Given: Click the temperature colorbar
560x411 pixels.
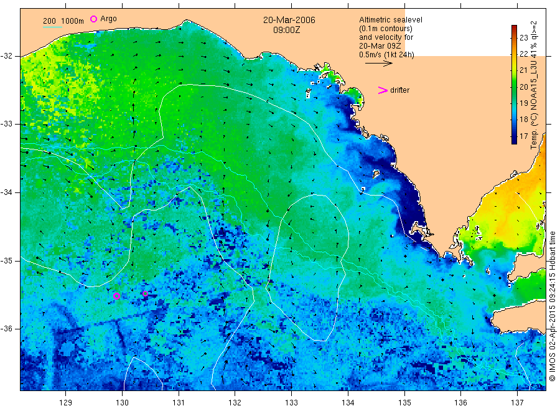Looking at the screenshot, I should pyautogui.click(x=514, y=85).
